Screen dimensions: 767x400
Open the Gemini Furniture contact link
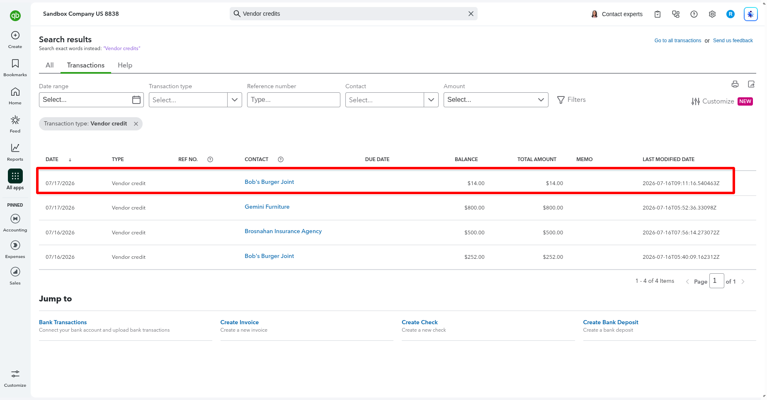coord(267,207)
